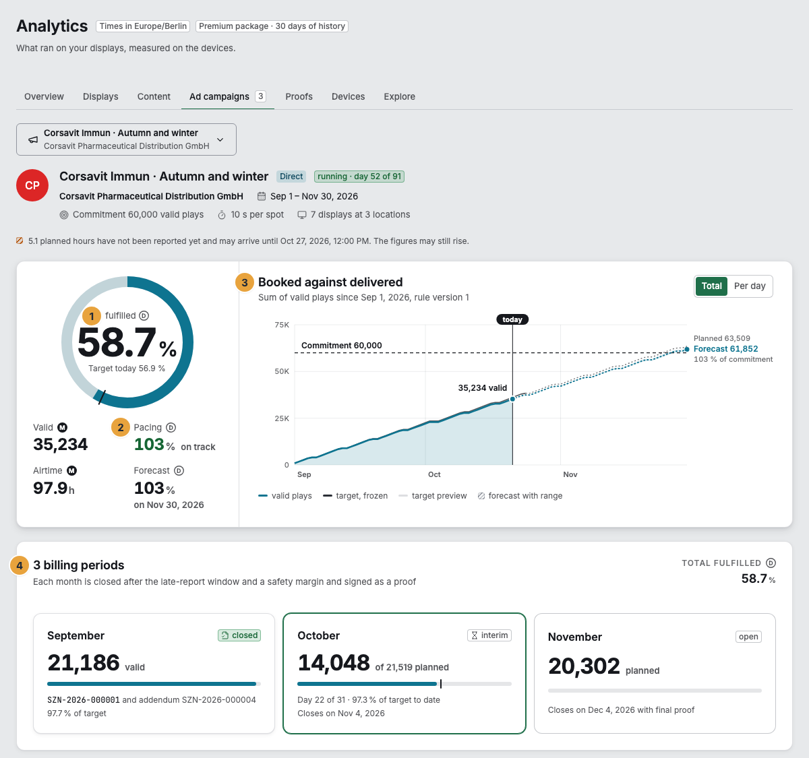809x758 pixels.
Task: Open the November billing period card
Action: (655, 673)
